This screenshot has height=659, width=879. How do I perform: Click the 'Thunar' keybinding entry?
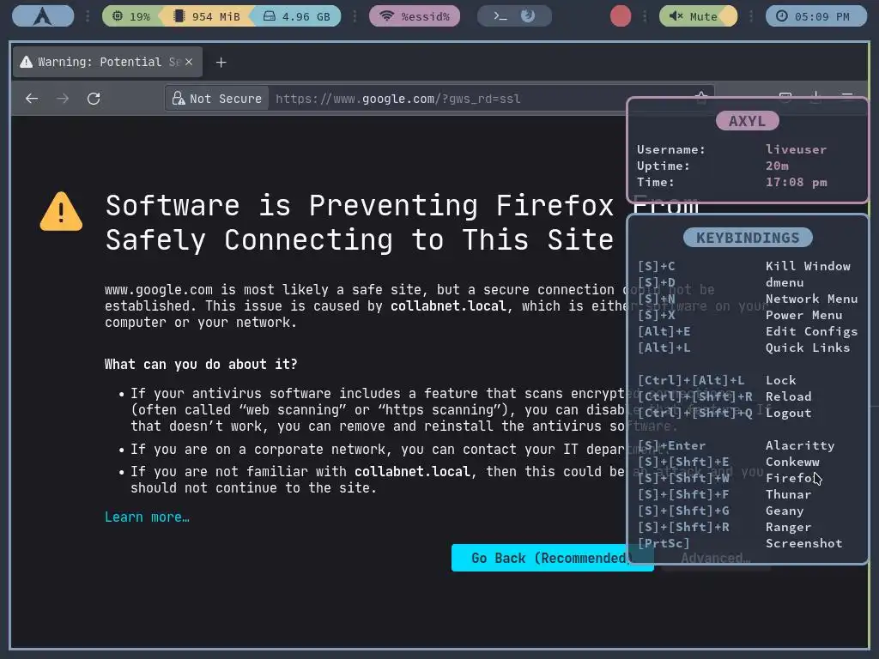click(788, 494)
